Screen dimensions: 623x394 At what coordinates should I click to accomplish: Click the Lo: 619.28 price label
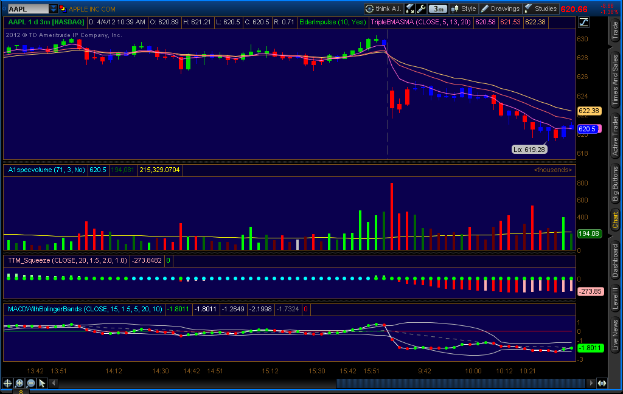pyautogui.click(x=529, y=150)
